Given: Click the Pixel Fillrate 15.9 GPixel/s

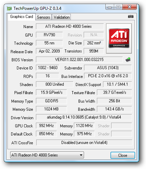Looking at the screenshot, I should point(51,92).
